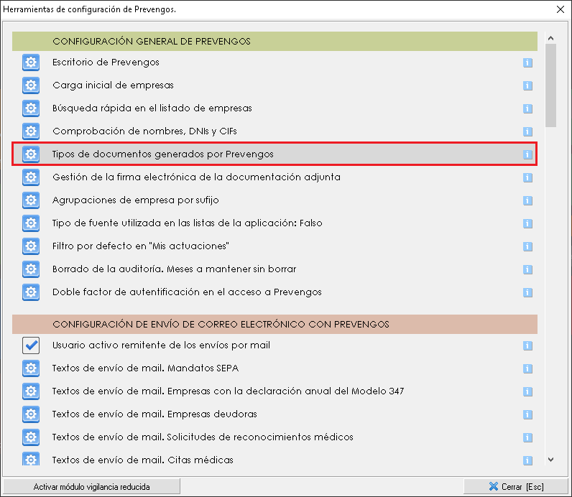The width and height of the screenshot is (572, 497).
Task: Uncheck Usuario activo remitente checkbox
Action: click(31, 345)
